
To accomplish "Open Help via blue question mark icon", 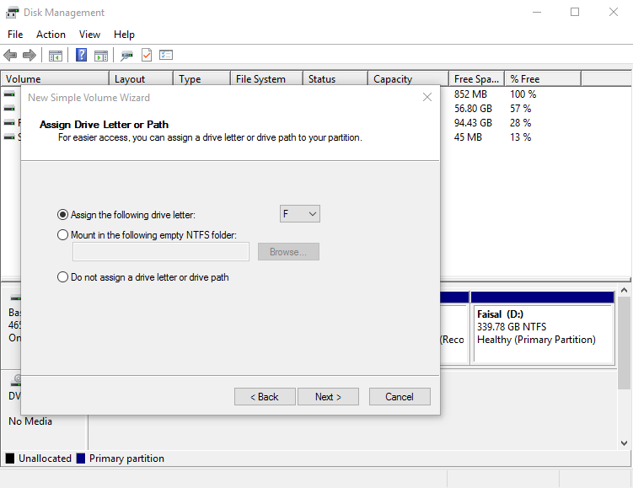I will pos(82,56).
